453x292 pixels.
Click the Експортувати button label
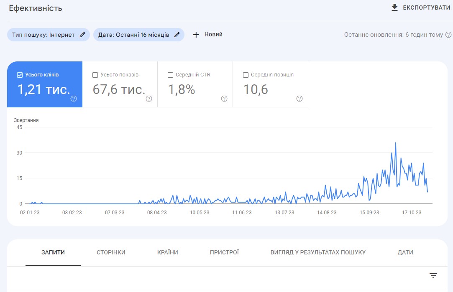[426, 8]
